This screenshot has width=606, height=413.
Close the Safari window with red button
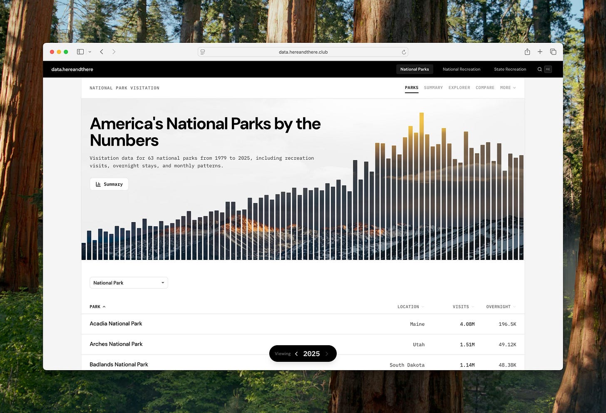click(x=52, y=52)
